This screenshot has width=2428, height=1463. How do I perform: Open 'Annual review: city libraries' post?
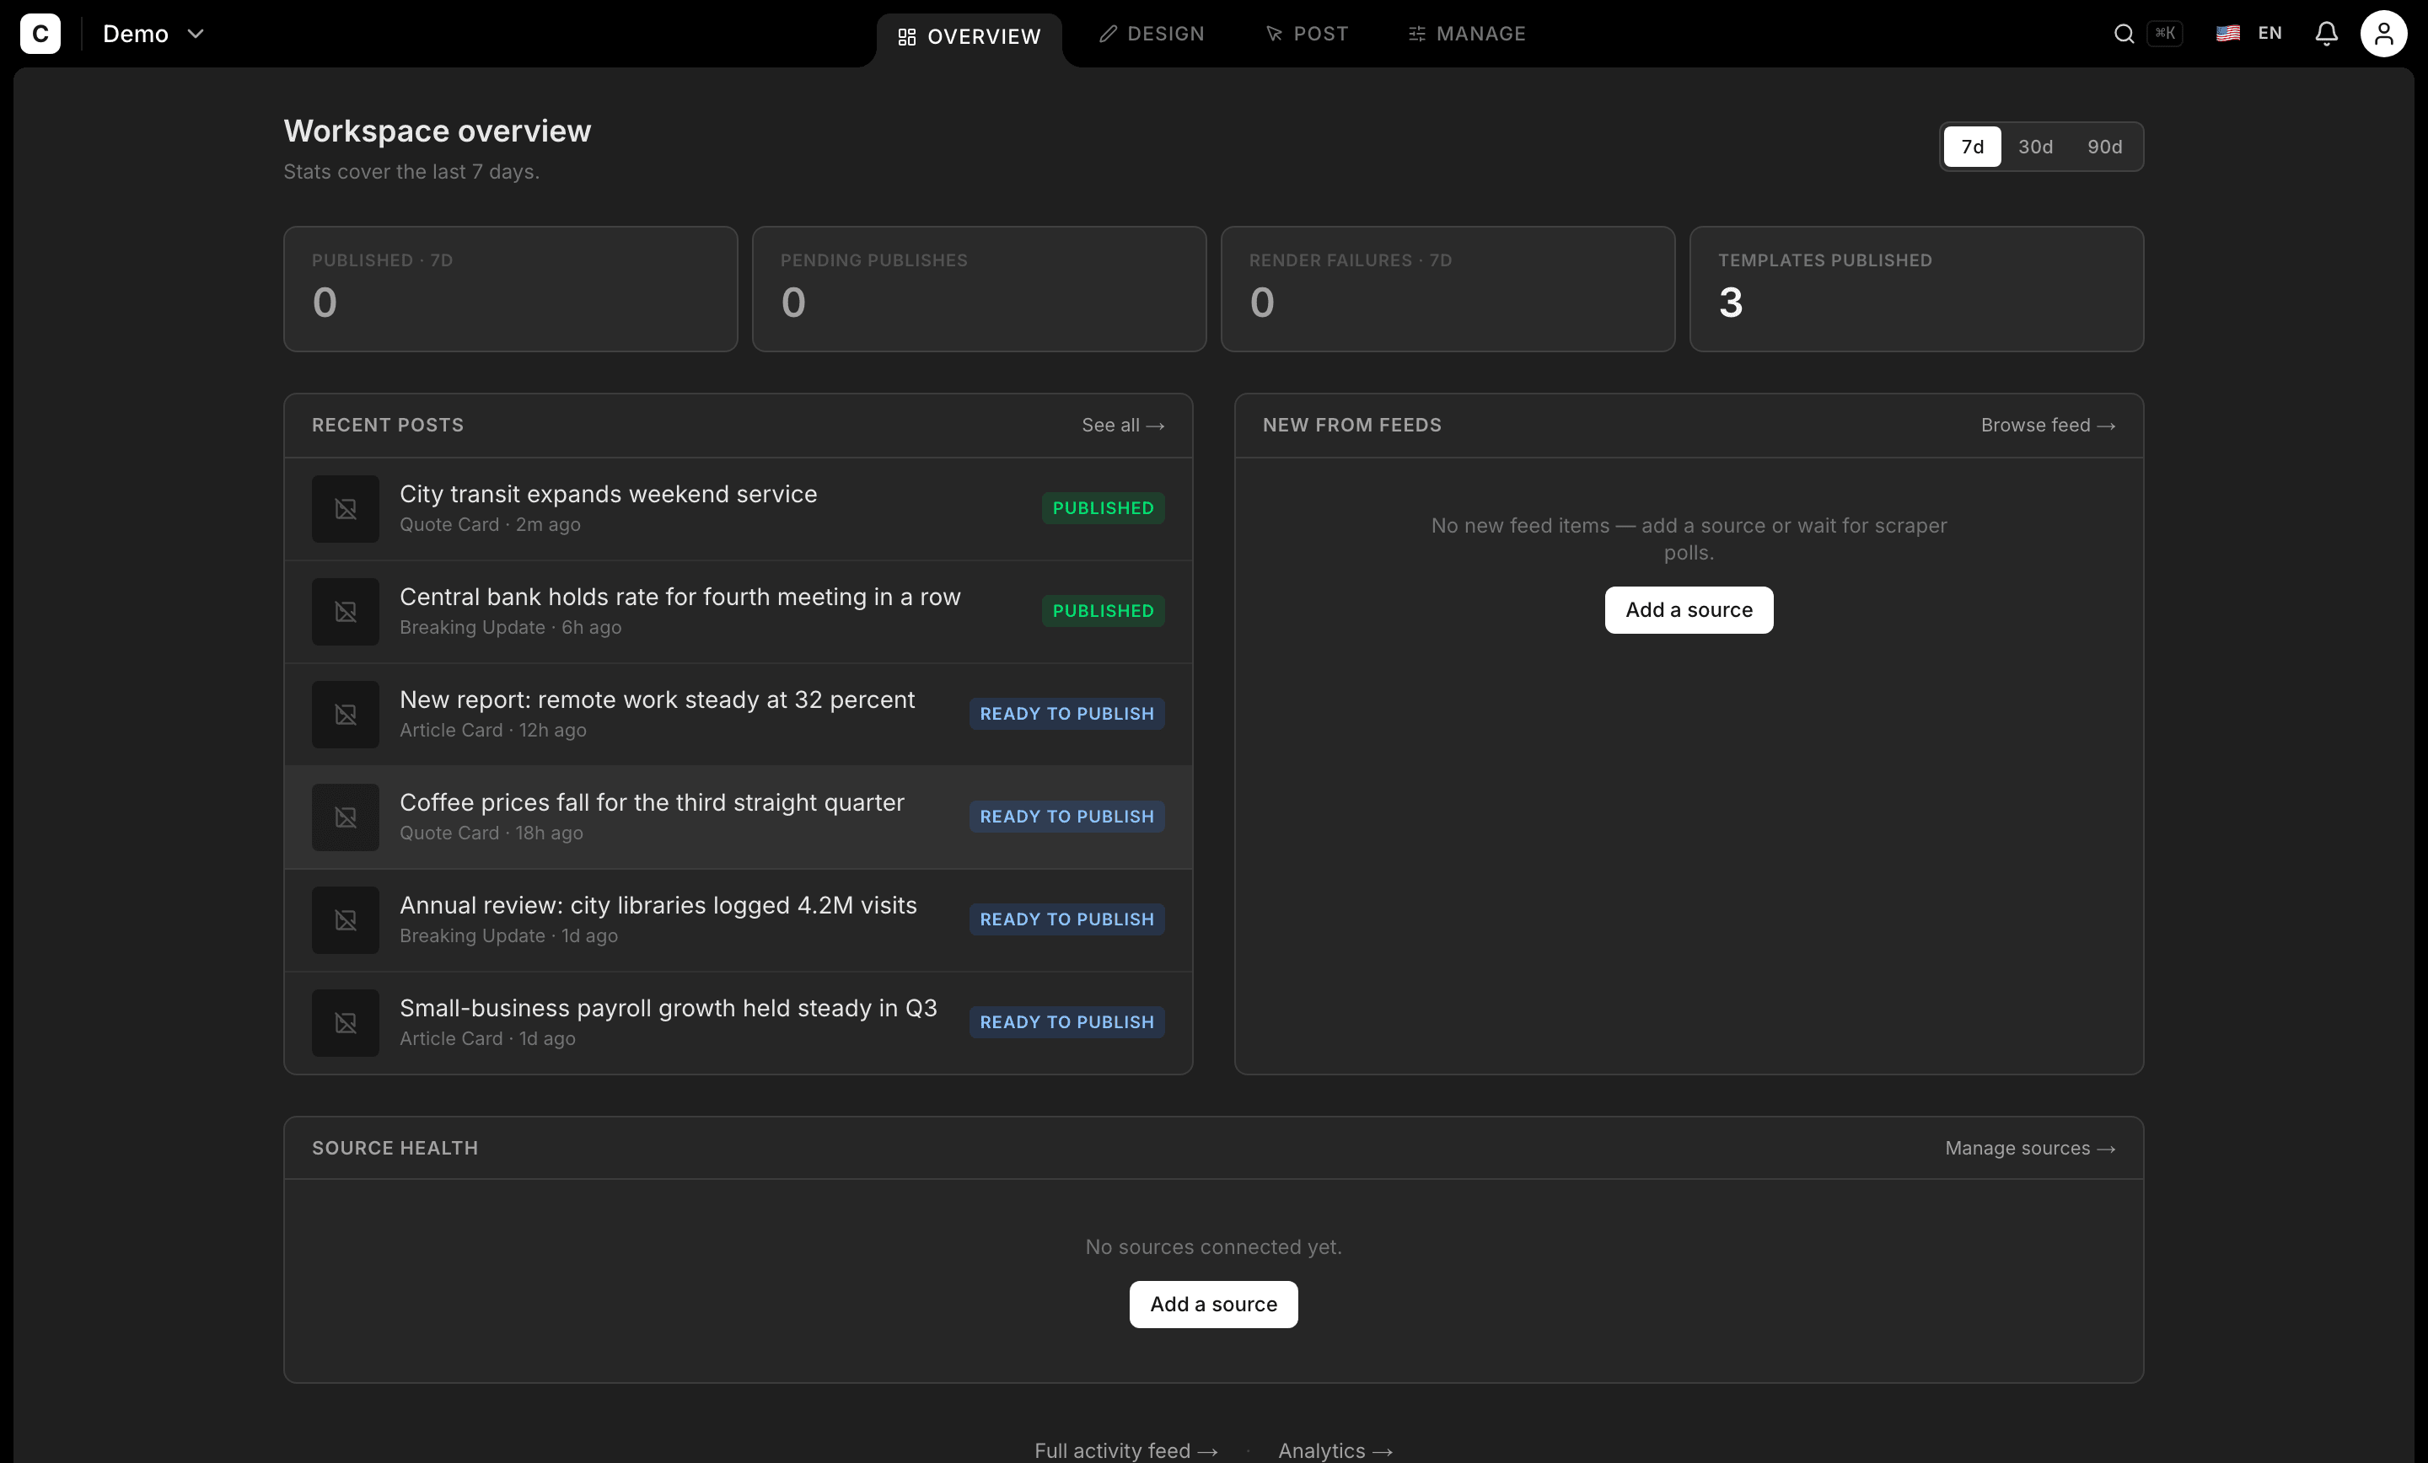[x=738, y=920]
